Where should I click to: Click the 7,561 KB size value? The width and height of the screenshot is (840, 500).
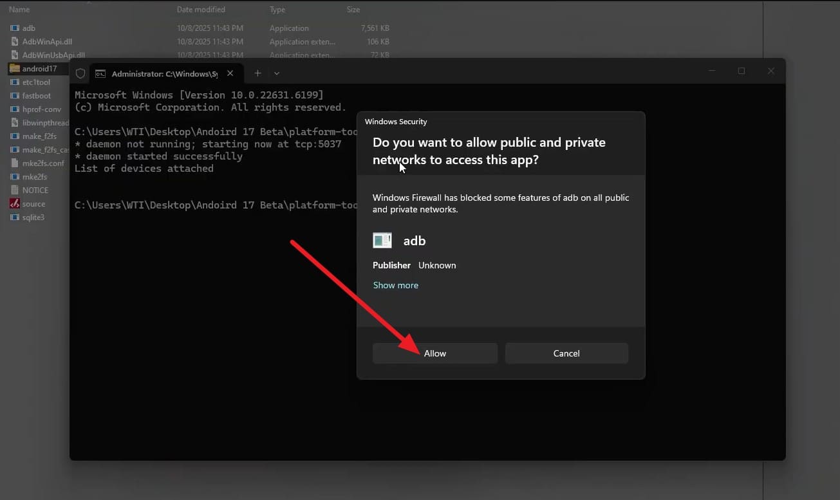(375, 28)
